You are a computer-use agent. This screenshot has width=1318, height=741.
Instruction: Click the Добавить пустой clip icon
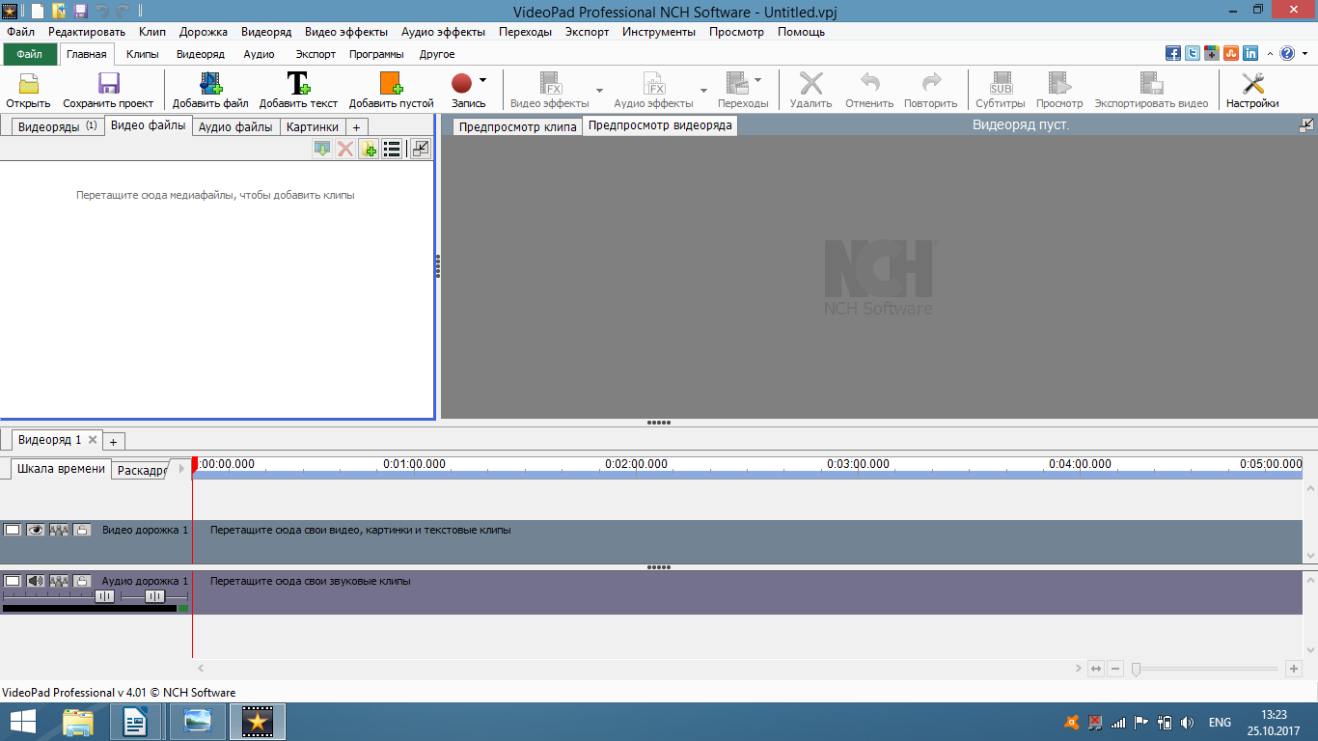pyautogui.click(x=391, y=84)
